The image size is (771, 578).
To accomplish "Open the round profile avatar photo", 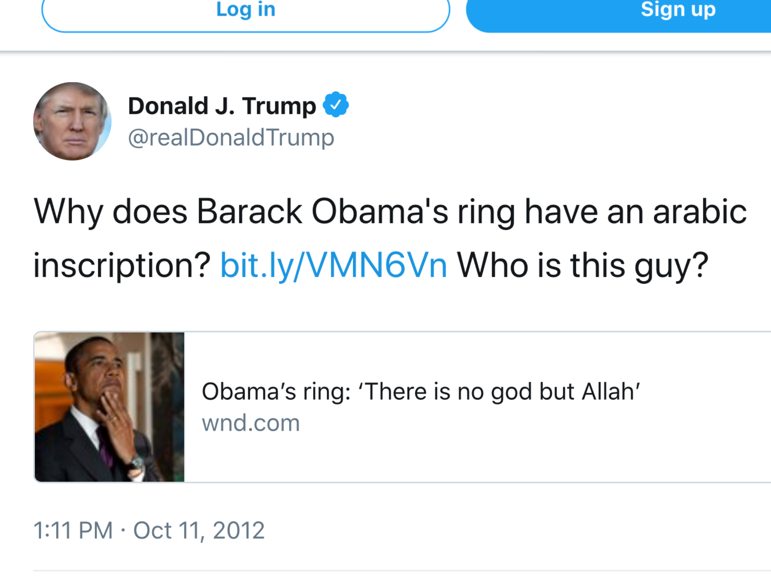I will pyautogui.click(x=72, y=121).
